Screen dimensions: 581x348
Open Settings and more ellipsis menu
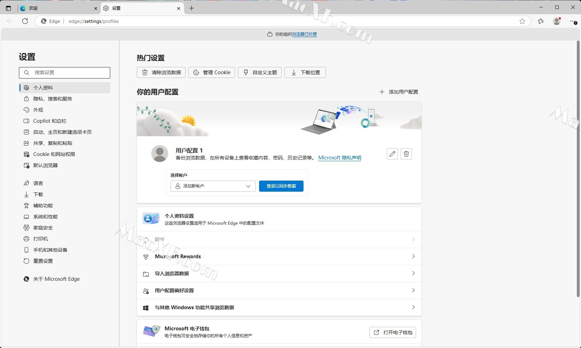[x=573, y=21]
